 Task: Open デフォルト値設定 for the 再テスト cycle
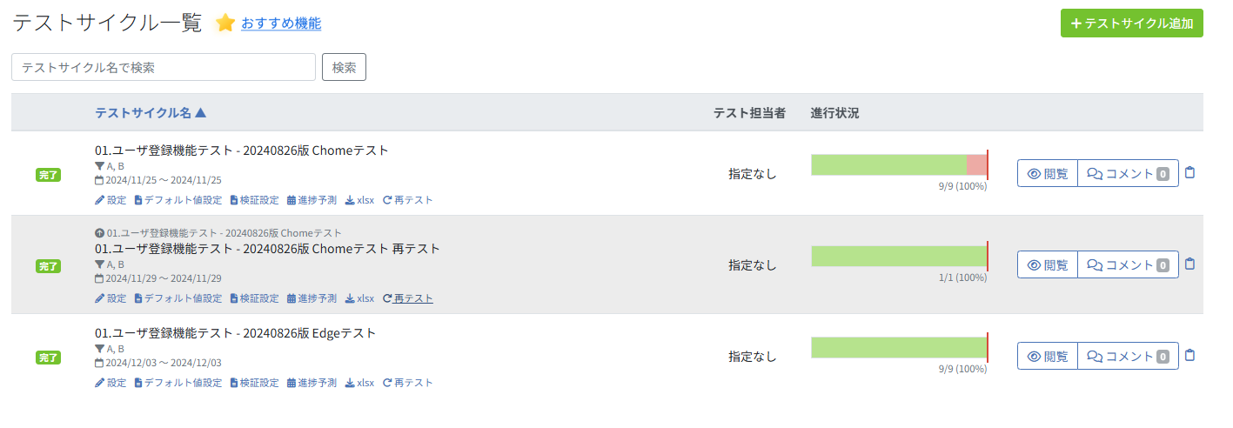coord(178,298)
